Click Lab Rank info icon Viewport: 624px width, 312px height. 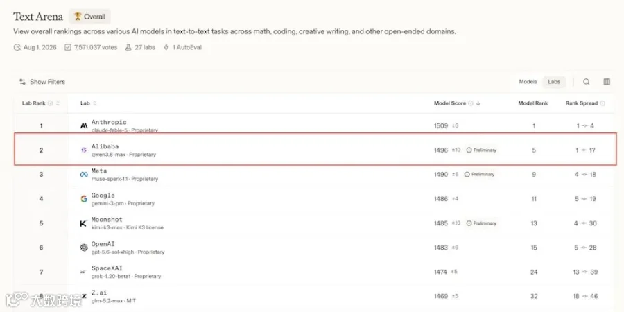click(50, 103)
